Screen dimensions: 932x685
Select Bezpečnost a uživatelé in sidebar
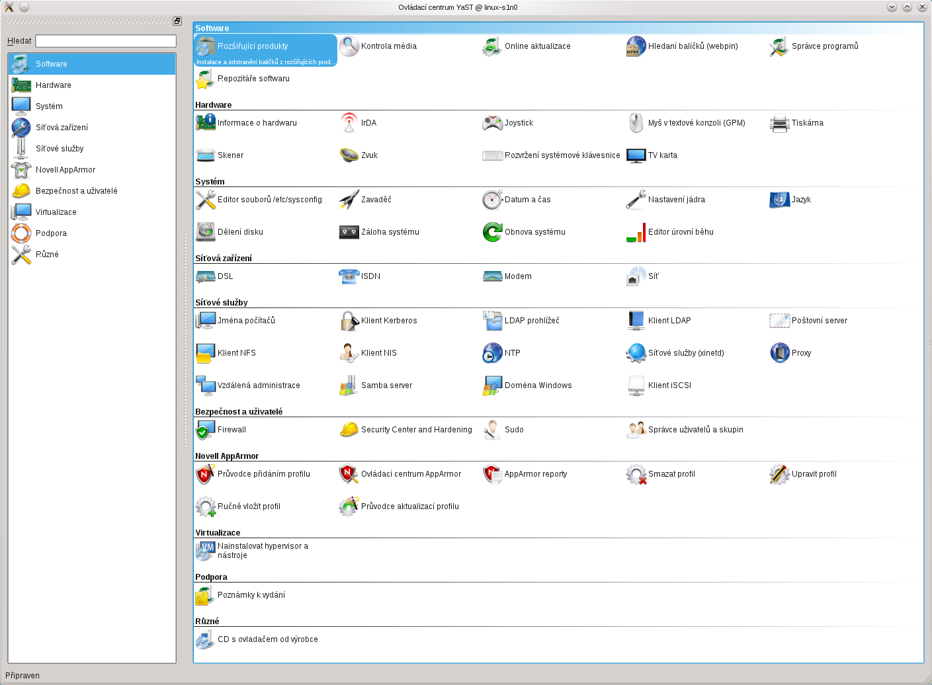(x=92, y=191)
